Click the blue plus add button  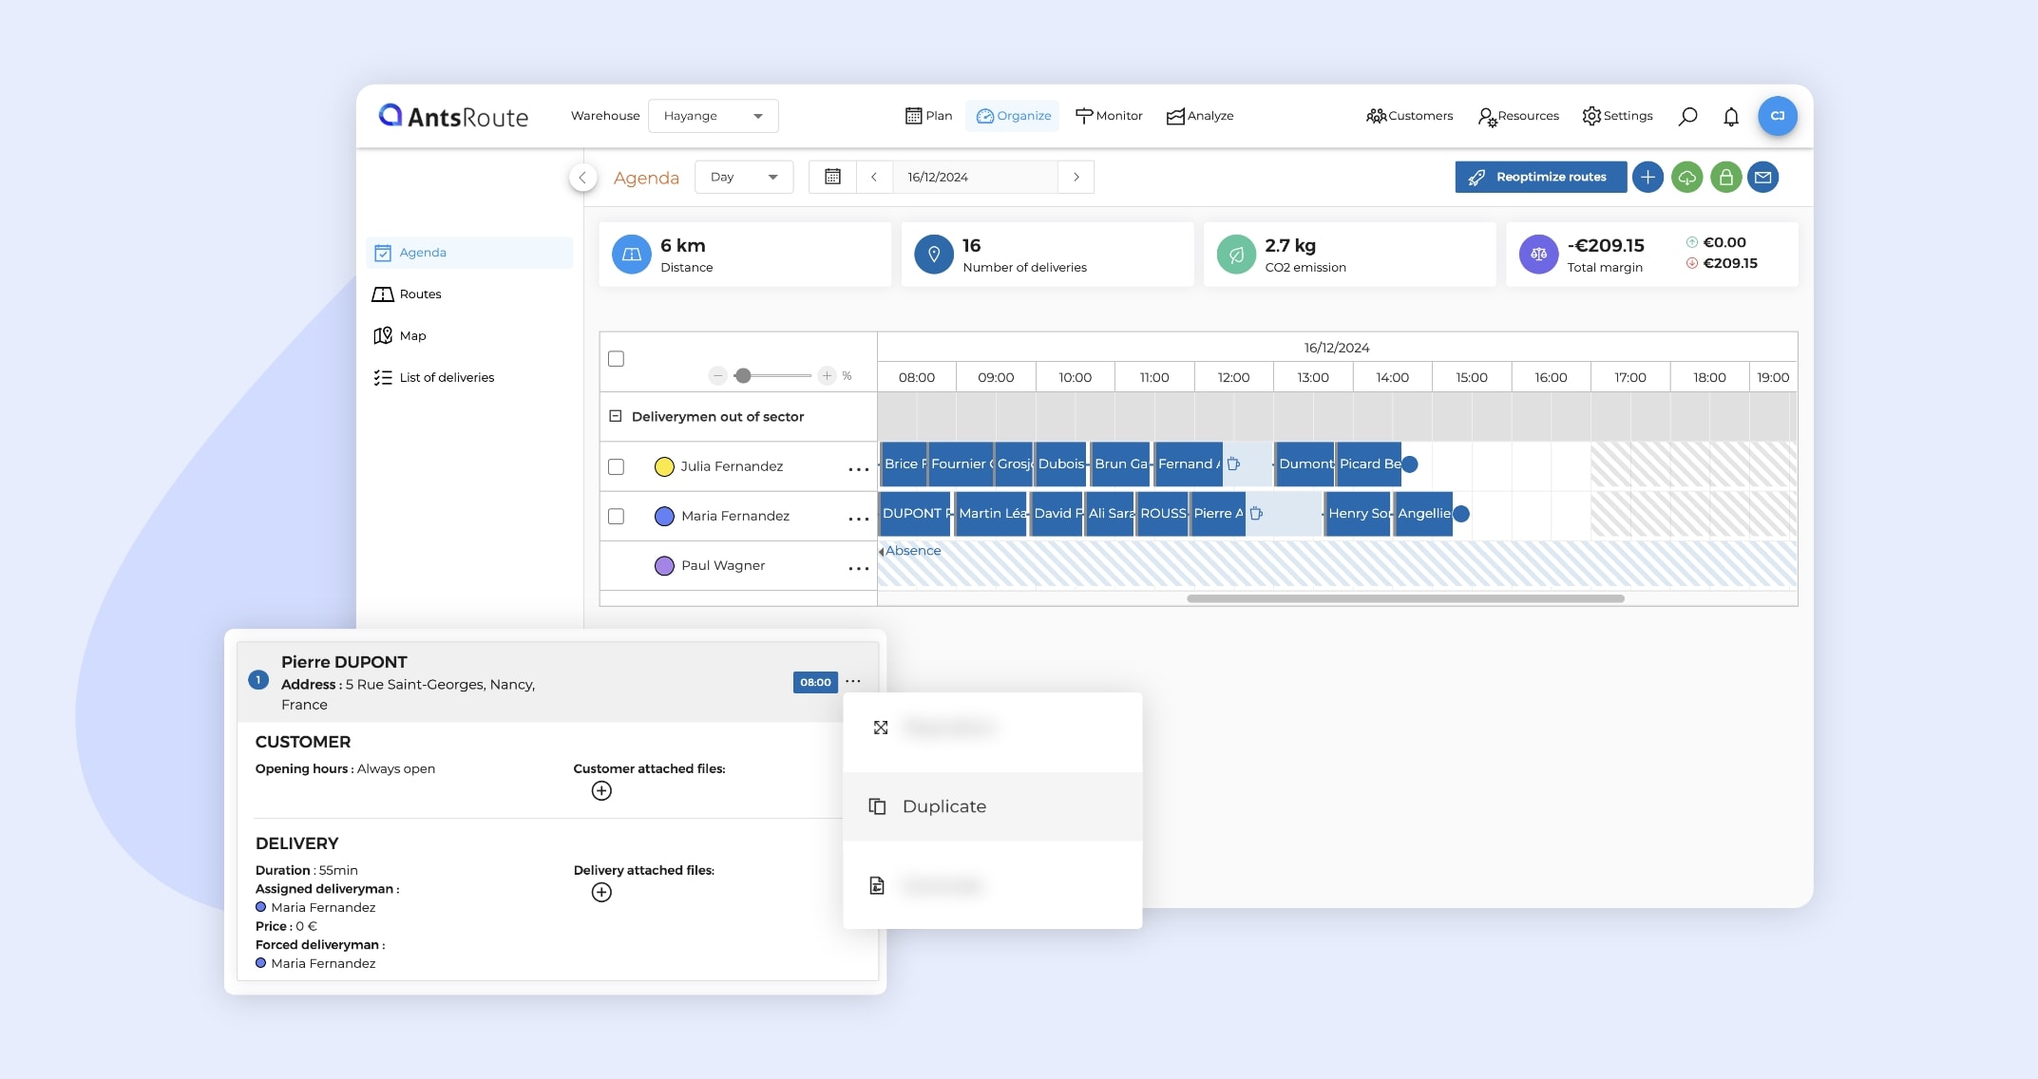click(1648, 178)
